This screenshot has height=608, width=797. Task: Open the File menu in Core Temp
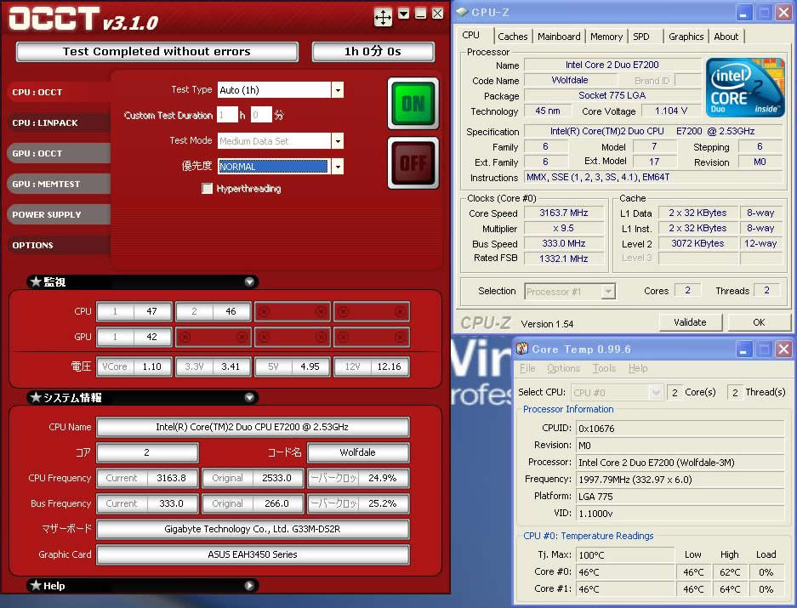pyautogui.click(x=527, y=368)
